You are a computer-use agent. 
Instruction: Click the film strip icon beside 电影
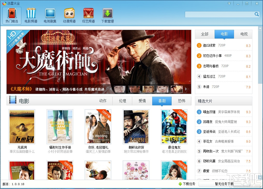[13, 100]
